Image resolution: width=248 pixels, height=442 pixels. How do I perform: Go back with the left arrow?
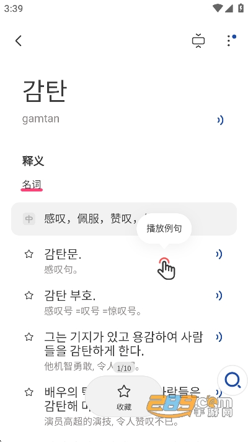click(x=19, y=41)
